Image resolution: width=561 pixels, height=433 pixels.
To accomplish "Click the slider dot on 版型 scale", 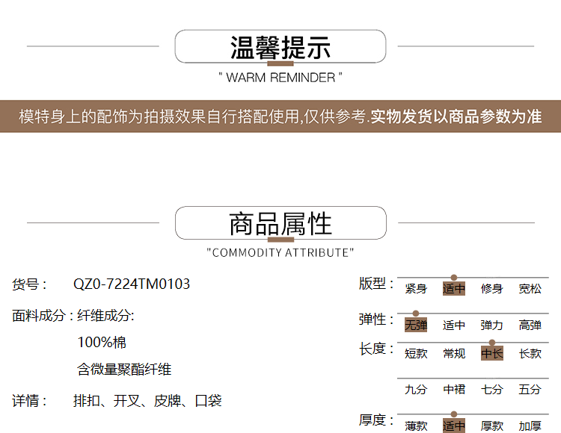I will coord(454,278).
